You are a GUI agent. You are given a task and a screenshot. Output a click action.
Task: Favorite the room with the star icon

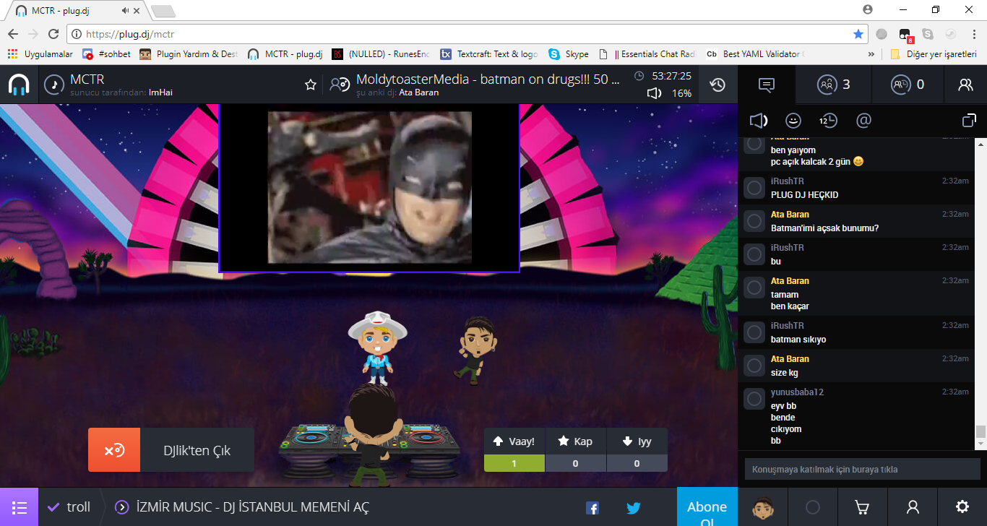pyautogui.click(x=311, y=85)
